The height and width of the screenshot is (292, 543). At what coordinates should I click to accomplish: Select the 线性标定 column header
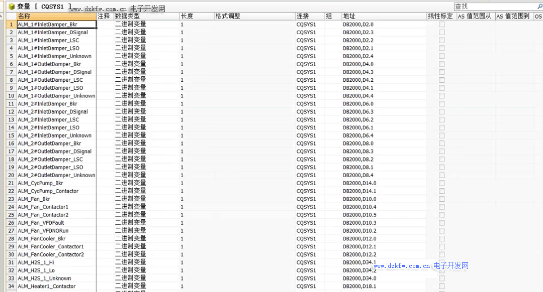440,16
